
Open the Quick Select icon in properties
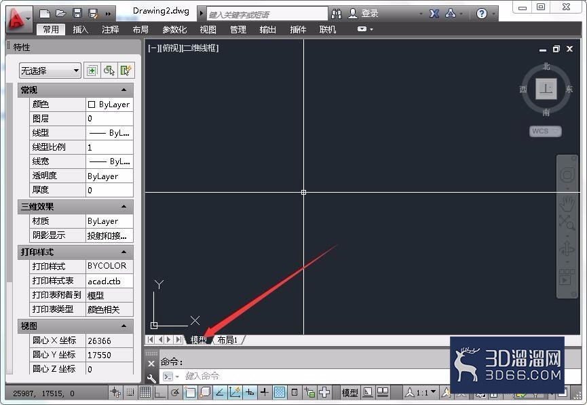(126, 71)
